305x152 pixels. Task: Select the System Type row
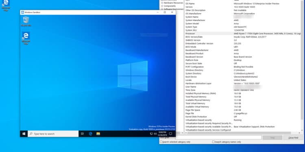point(243,27)
